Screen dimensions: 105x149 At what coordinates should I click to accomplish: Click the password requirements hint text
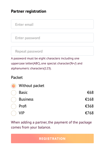click(x=47, y=63)
